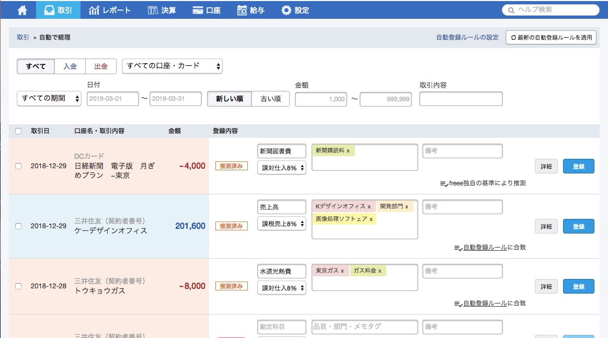The width and height of the screenshot is (608, 338).
Task: Toggle the select-all checkbox in header
Action: pos(18,131)
